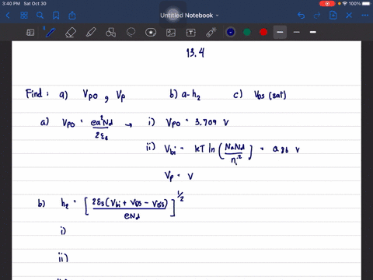Screen dimensions: 373x280
Task: Select the Shapes tool
Action: click(x=111, y=33)
